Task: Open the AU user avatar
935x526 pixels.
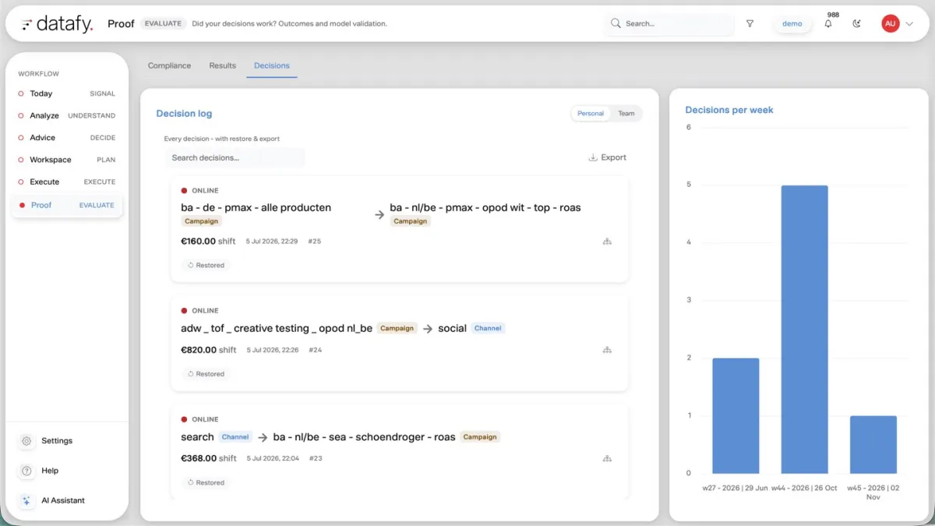Action: coord(890,23)
